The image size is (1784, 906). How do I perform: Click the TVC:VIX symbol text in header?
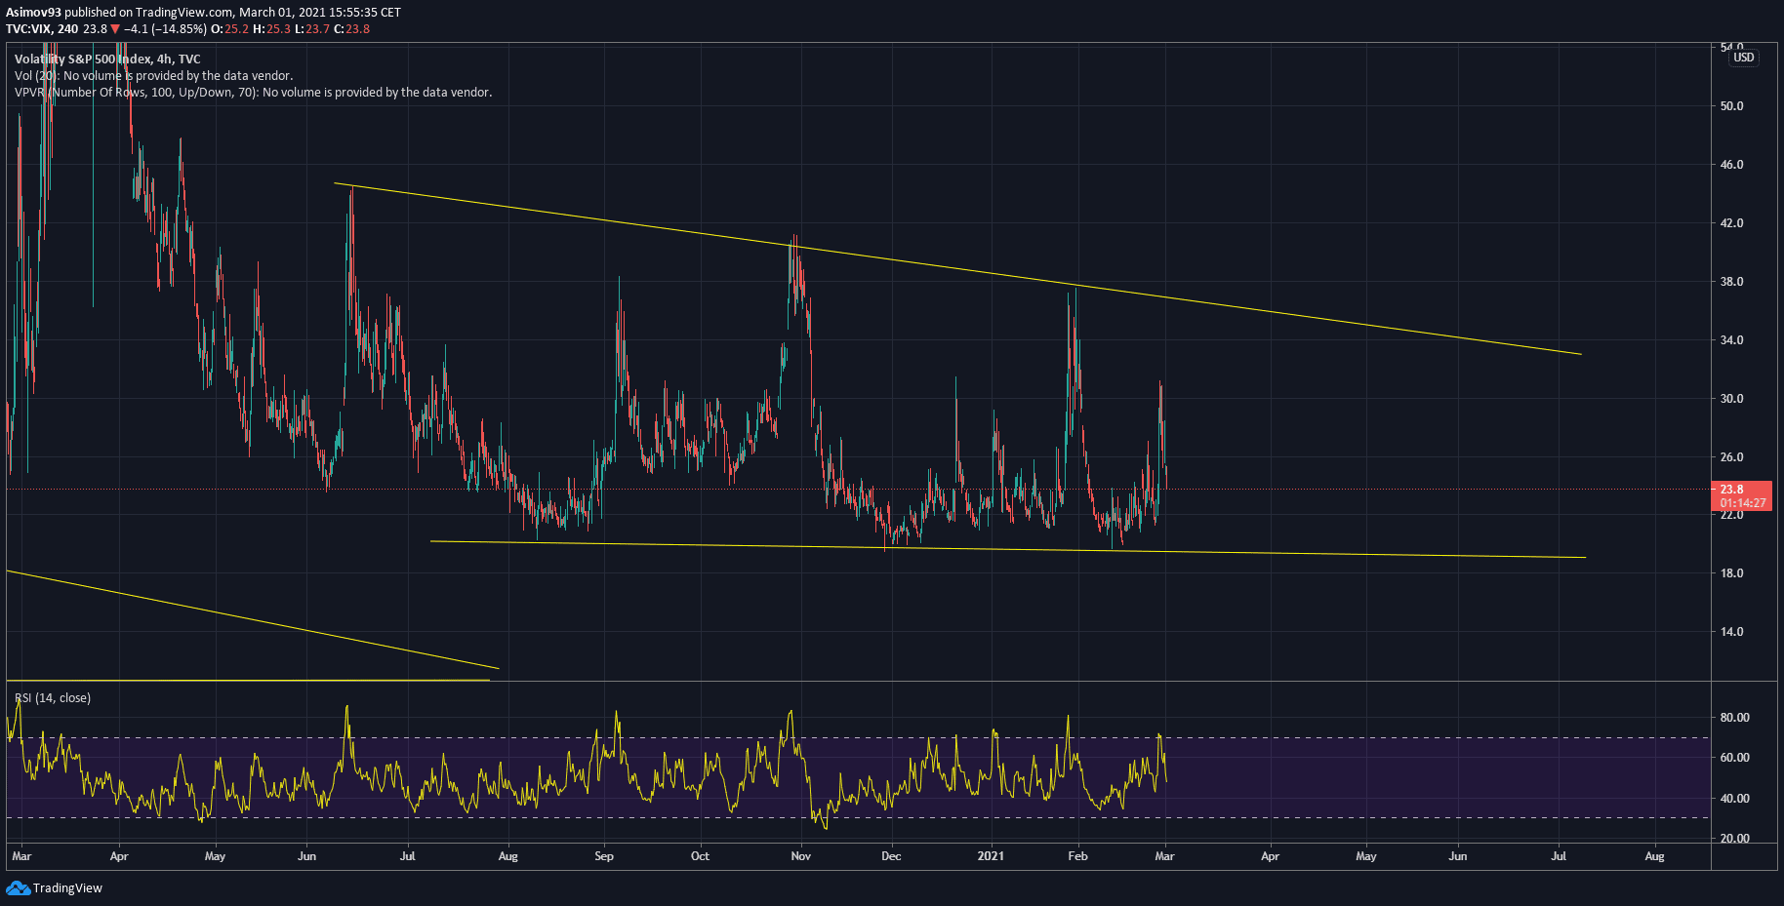click(28, 29)
